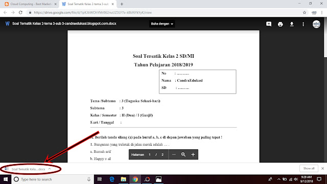
Task: Reload the page
Action: coord(20,12)
